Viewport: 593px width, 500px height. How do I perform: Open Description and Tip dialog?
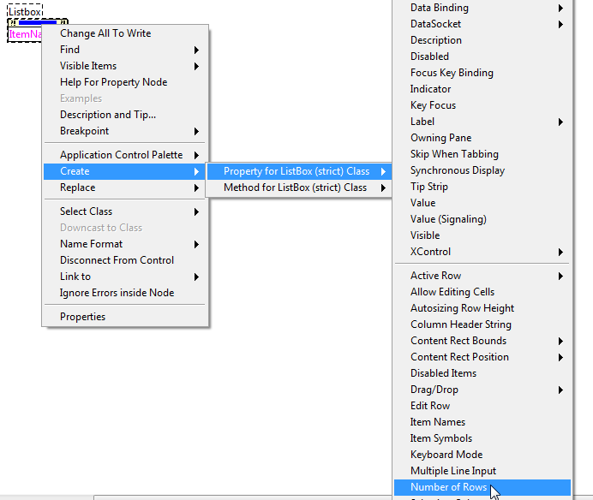pyautogui.click(x=125, y=115)
